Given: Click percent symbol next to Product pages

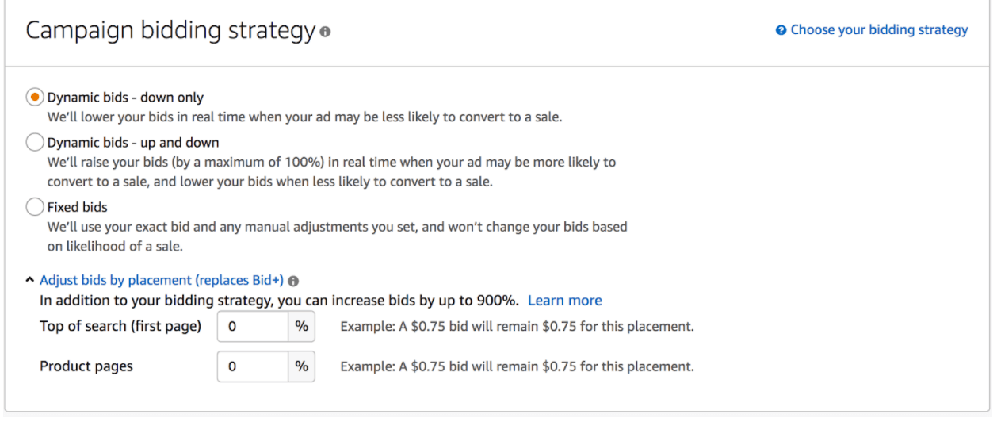Looking at the screenshot, I should tap(301, 366).
